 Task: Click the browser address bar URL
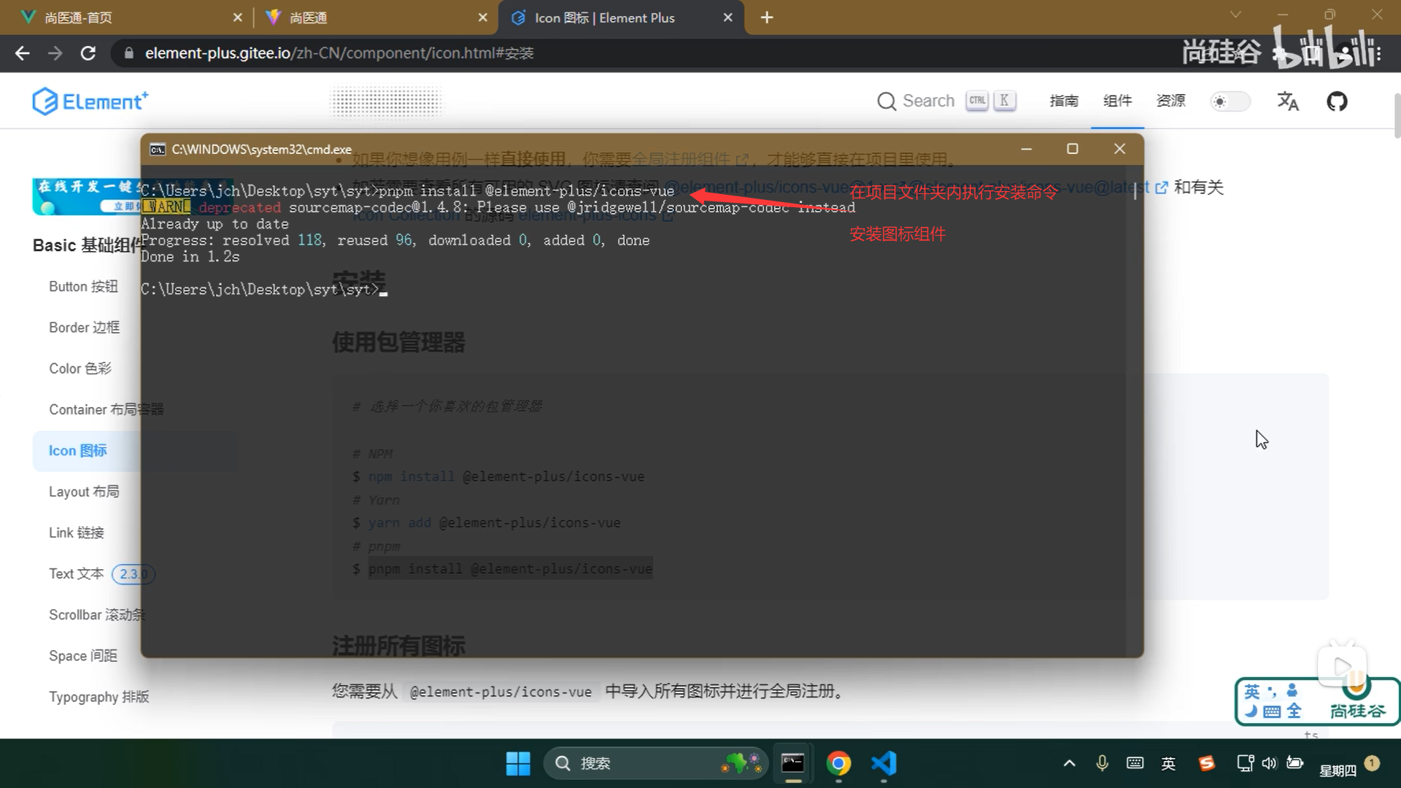click(x=339, y=53)
